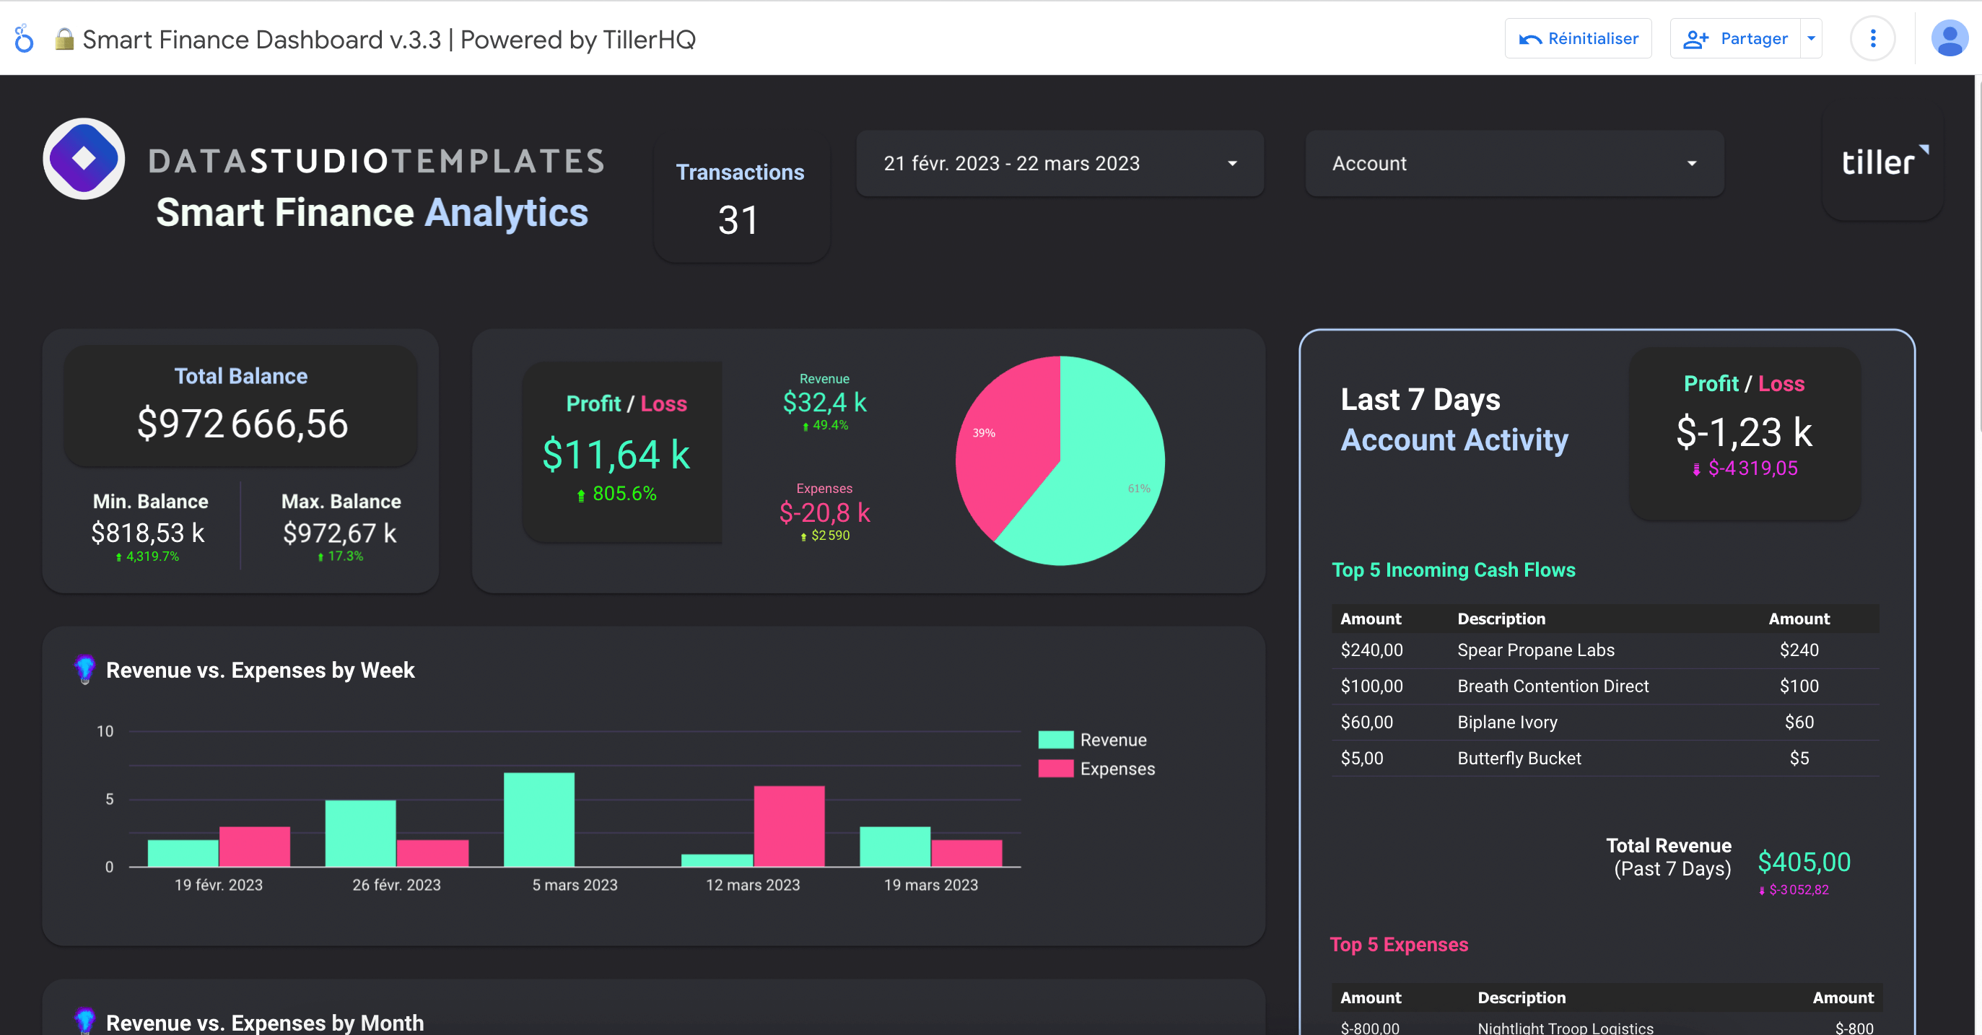Click the Profit/Loss value $11,64 k

616,454
